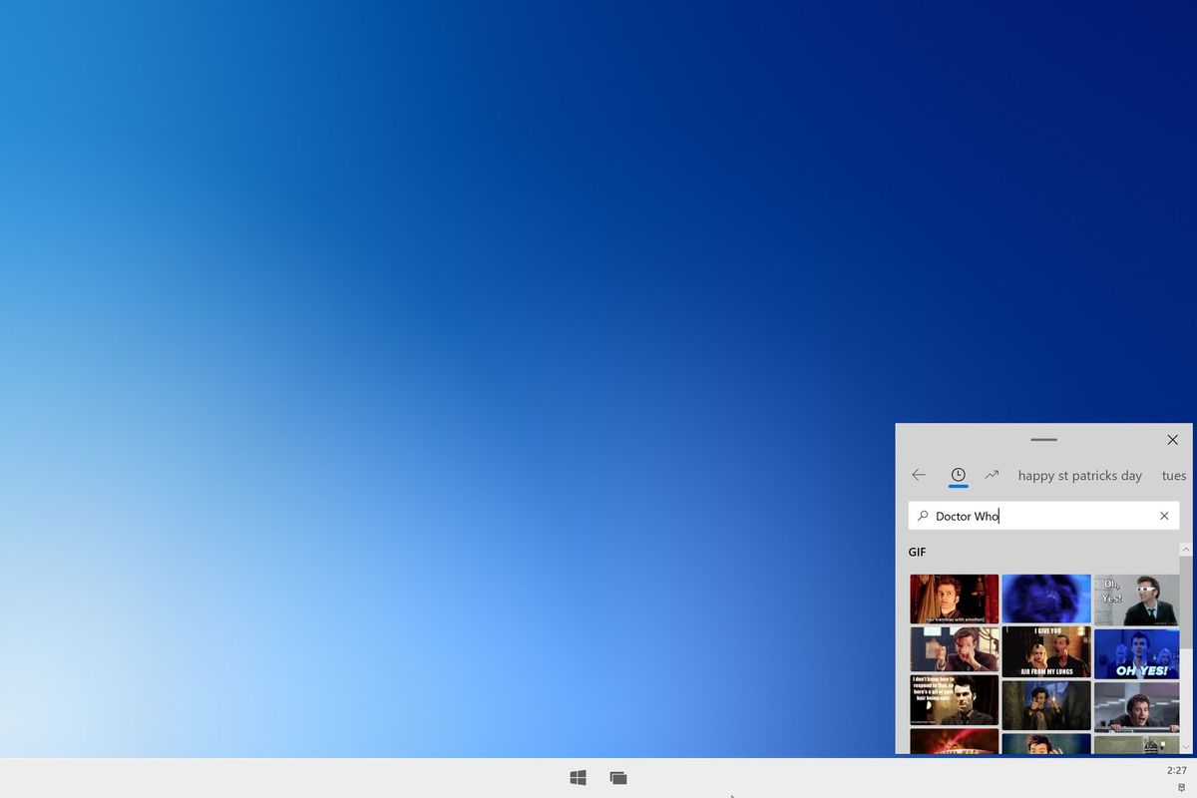Close the GIF picker panel
The width and height of the screenshot is (1197, 798).
pyautogui.click(x=1172, y=440)
